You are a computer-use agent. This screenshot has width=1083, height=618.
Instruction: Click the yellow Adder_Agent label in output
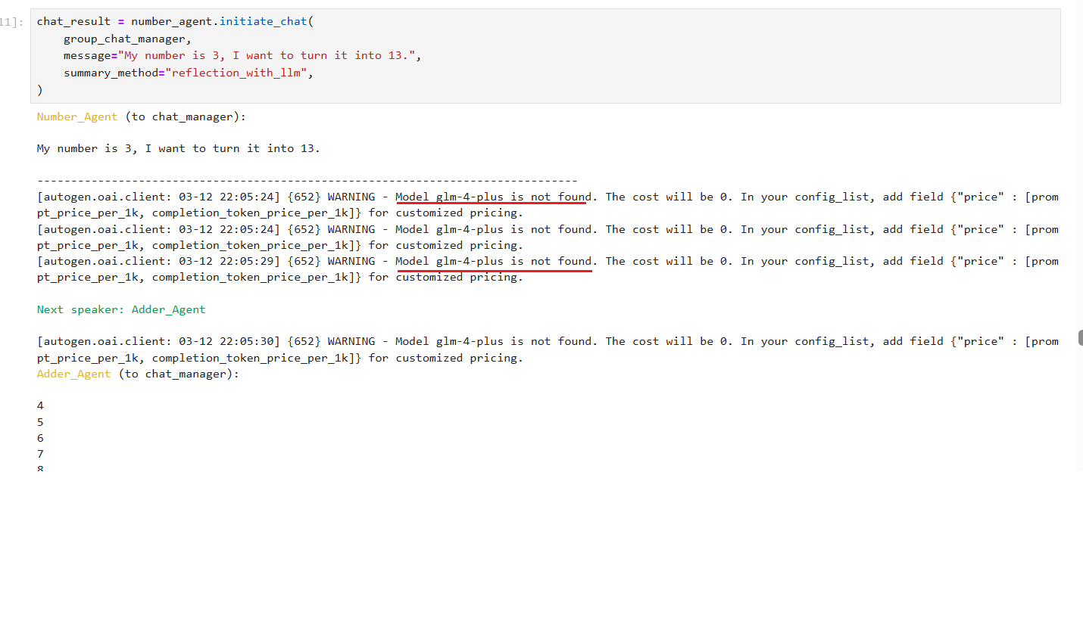click(74, 374)
